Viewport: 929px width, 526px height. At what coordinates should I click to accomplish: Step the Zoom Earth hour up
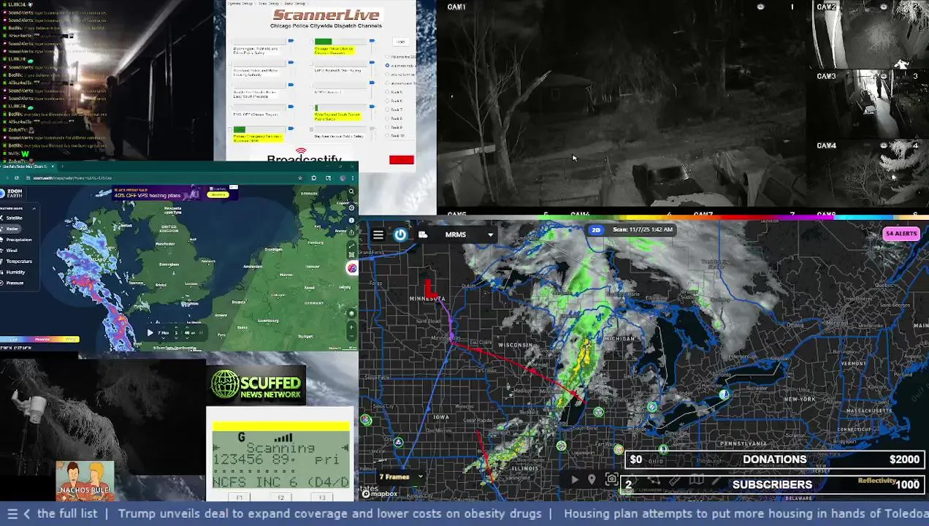click(176, 327)
